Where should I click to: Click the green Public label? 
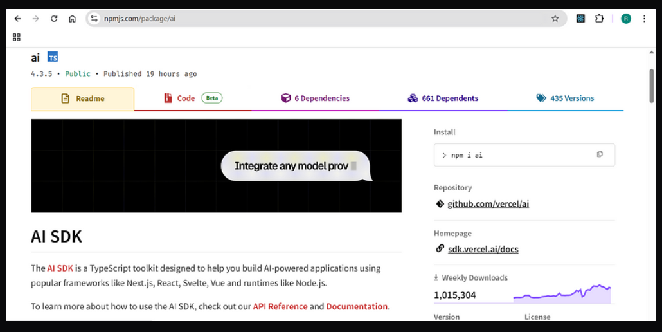78,74
